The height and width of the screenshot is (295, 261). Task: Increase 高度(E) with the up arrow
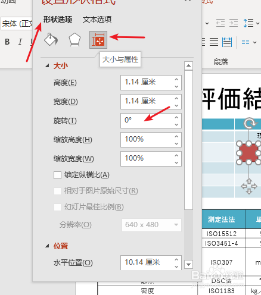(176, 79)
